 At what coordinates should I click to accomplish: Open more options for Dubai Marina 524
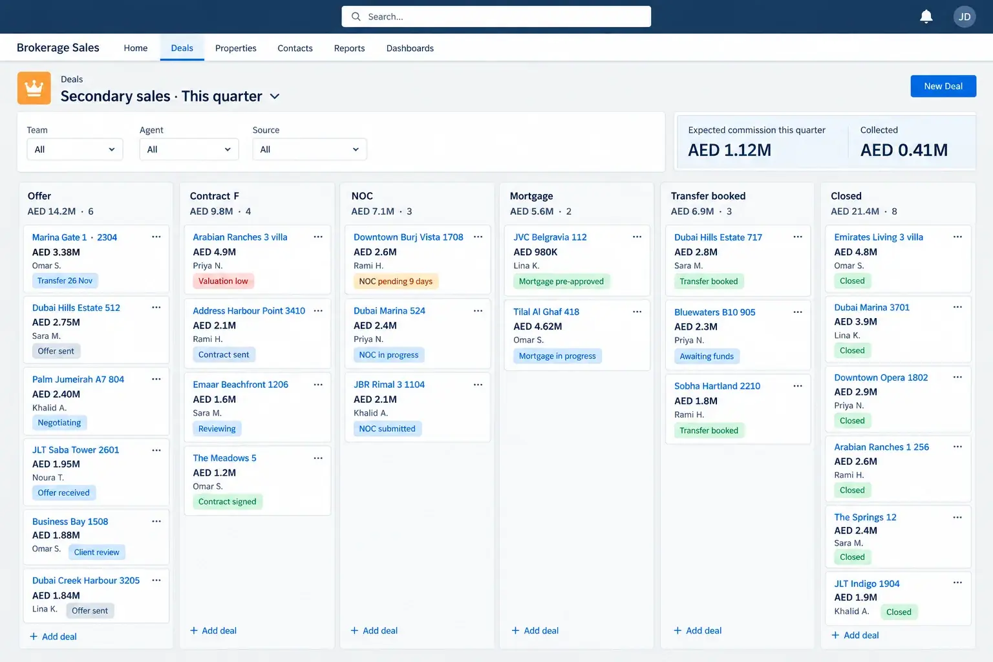(478, 311)
